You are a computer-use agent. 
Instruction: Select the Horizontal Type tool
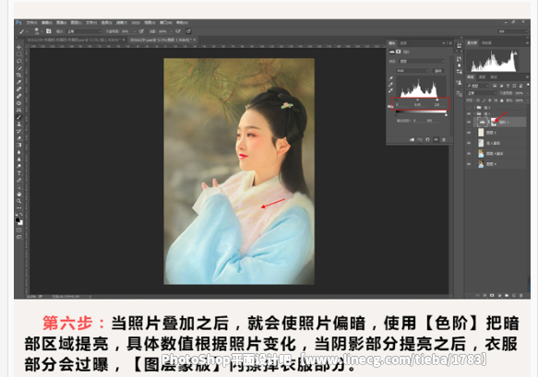(x=19, y=173)
